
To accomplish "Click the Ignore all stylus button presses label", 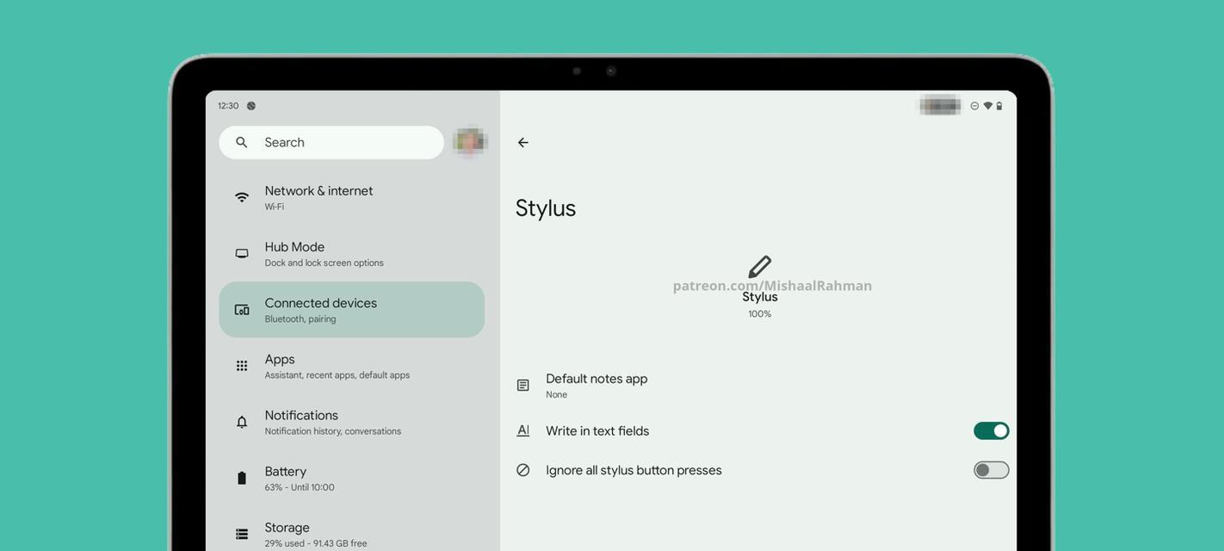I will pos(634,470).
